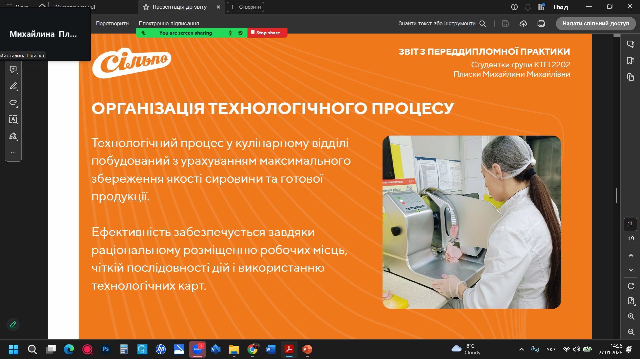Go to the next page with down chevron
The image size is (640, 359).
pos(631,270)
